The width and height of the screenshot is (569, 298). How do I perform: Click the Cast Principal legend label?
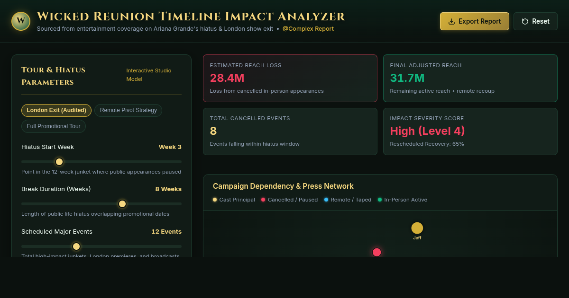pyautogui.click(x=237, y=200)
